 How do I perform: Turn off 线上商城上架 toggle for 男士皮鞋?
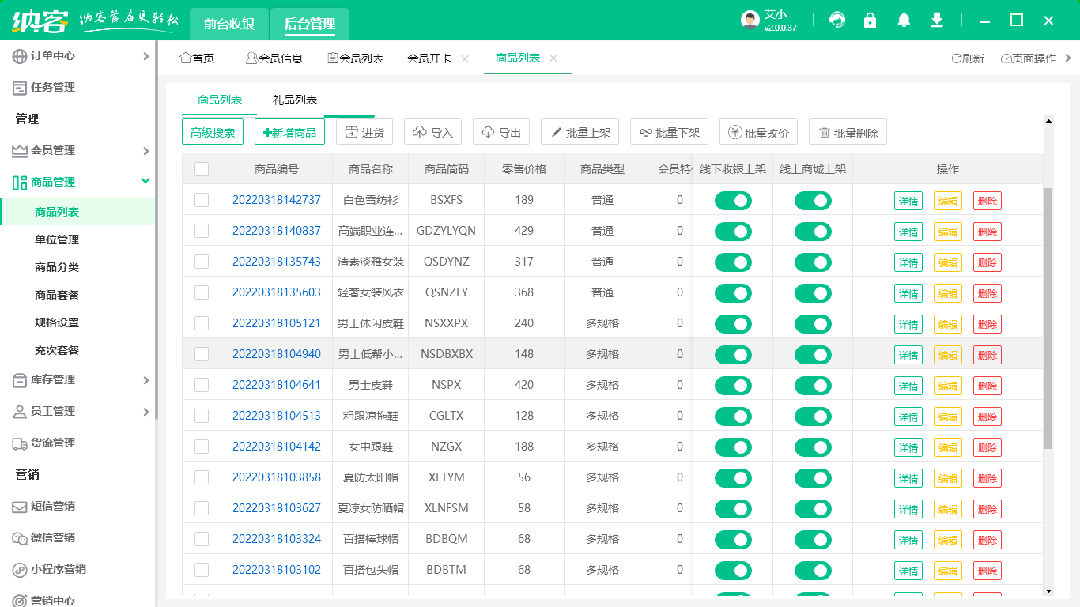813,385
